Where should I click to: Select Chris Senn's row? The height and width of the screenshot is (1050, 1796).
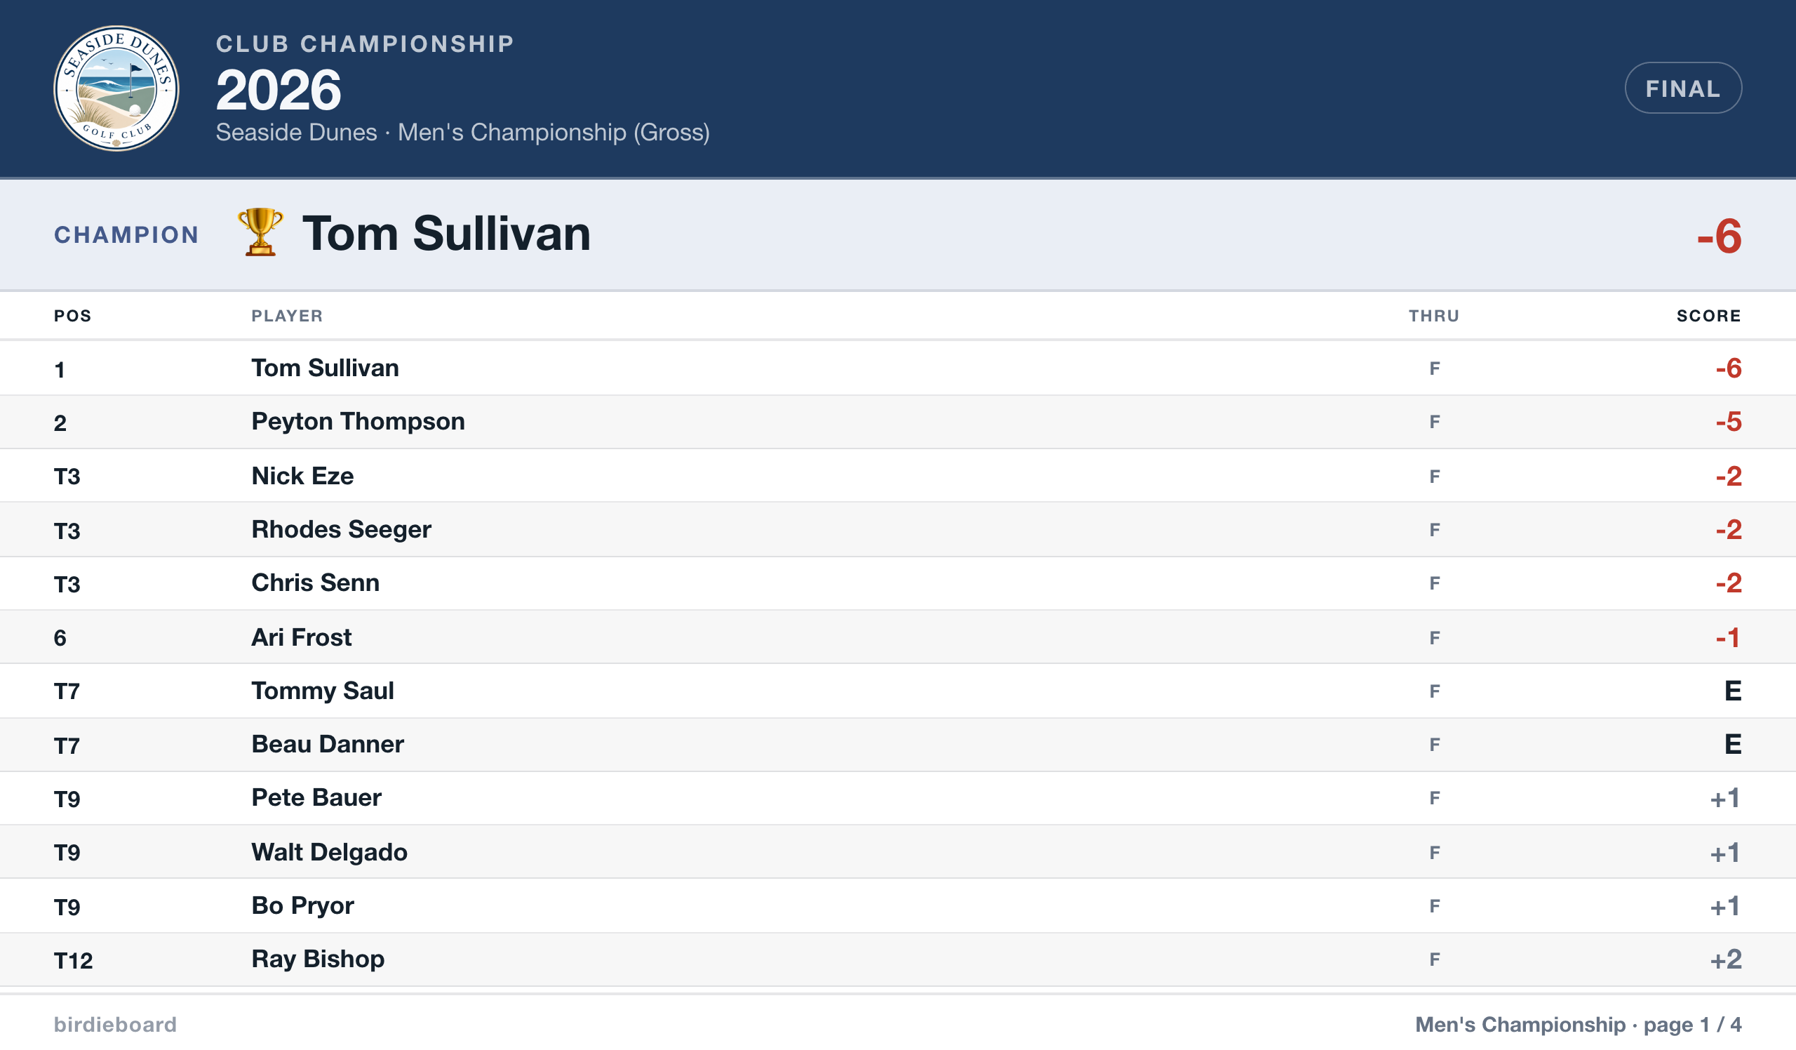[x=898, y=583]
